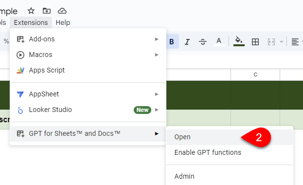The height and width of the screenshot is (185, 303).
Task: Click the green New badge
Action: [143, 110]
